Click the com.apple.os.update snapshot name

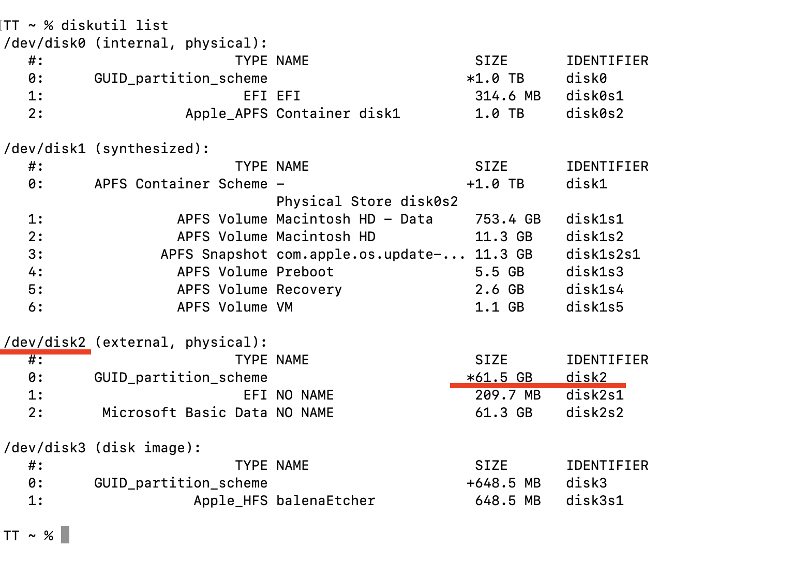click(370, 254)
